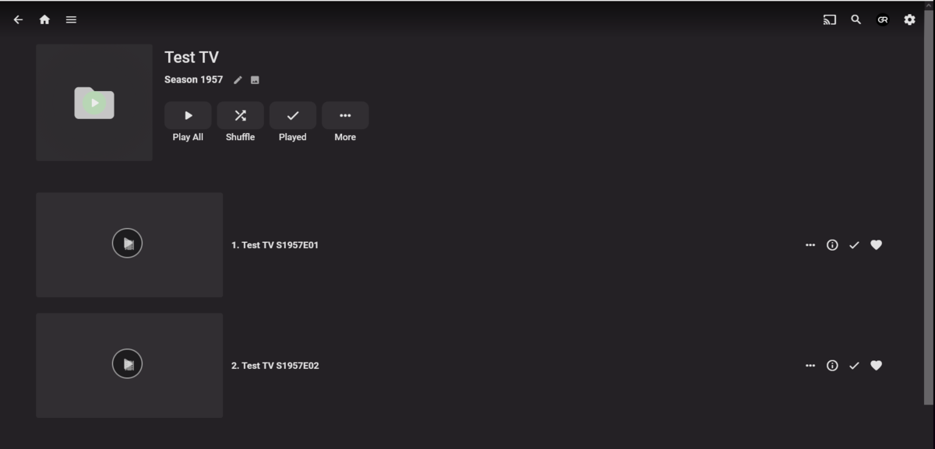This screenshot has height=449, width=935.
Task: Open search with the magnifier icon
Action: coord(856,19)
